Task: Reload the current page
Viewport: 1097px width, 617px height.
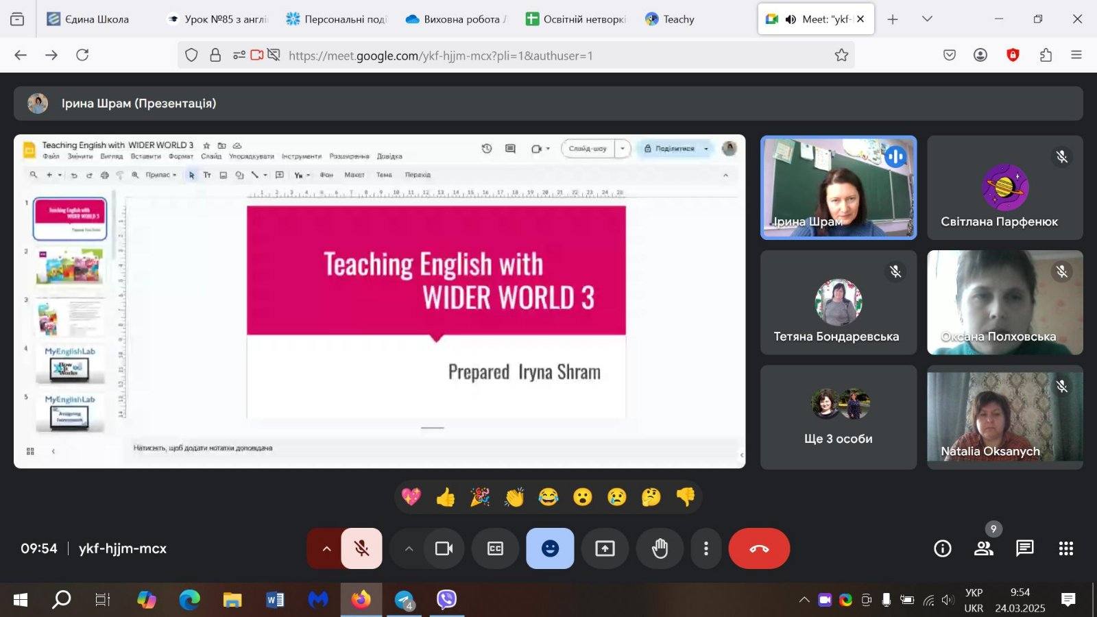Action: (82, 55)
